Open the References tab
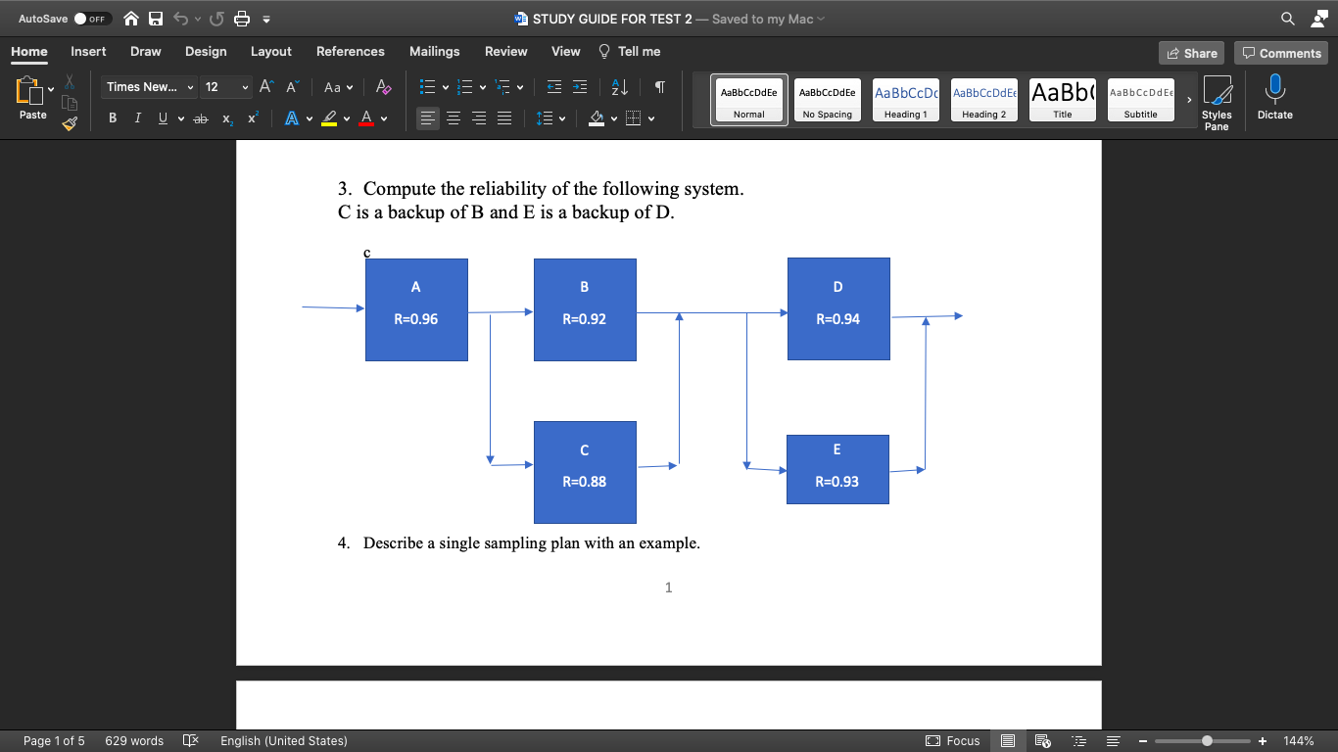The width and height of the screenshot is (1338, 752). pos(351,51)
